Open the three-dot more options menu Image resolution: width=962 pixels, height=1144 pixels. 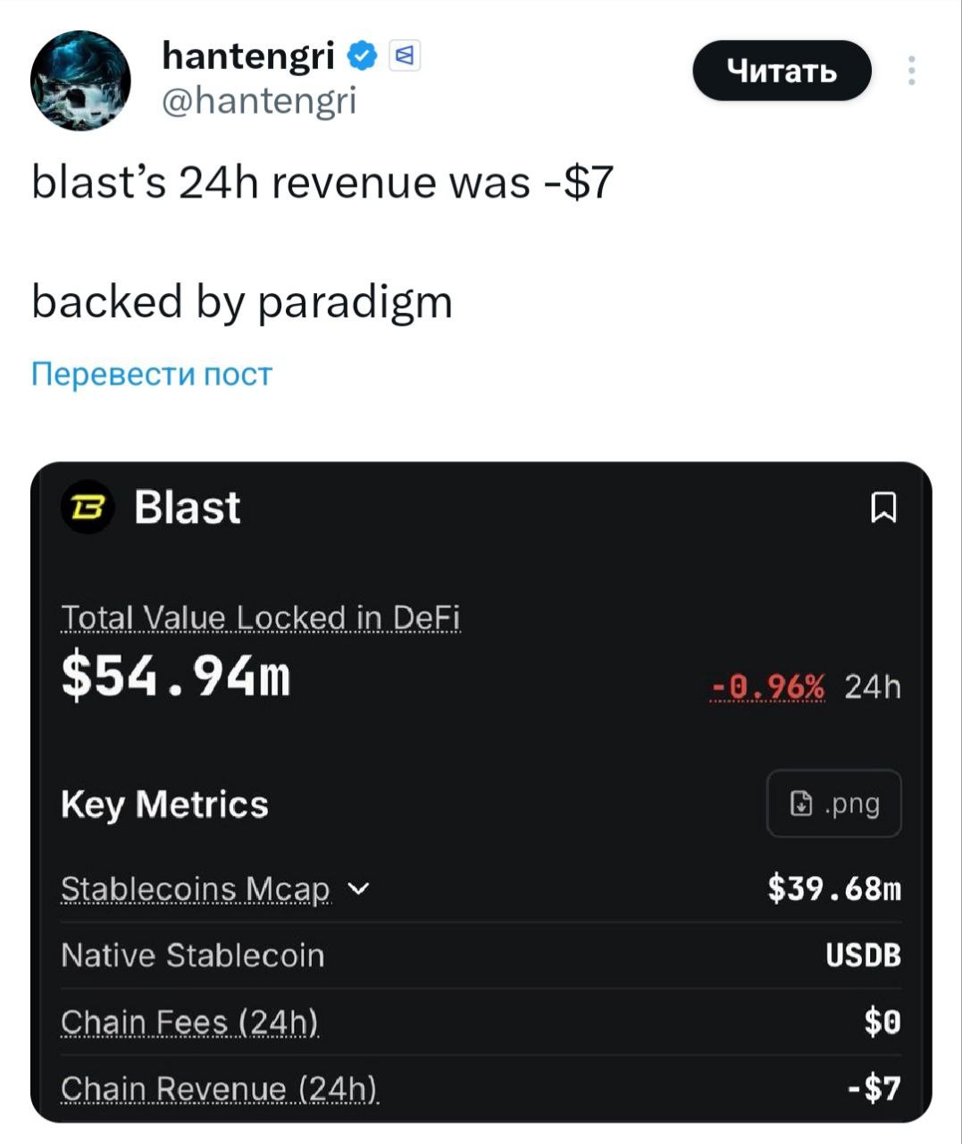point(911,71)
